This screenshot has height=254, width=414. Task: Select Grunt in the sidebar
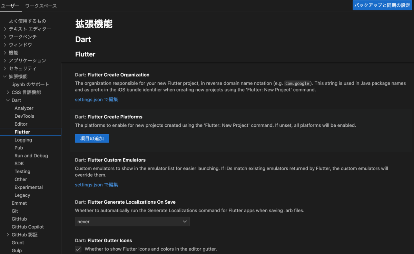(18, 243)
